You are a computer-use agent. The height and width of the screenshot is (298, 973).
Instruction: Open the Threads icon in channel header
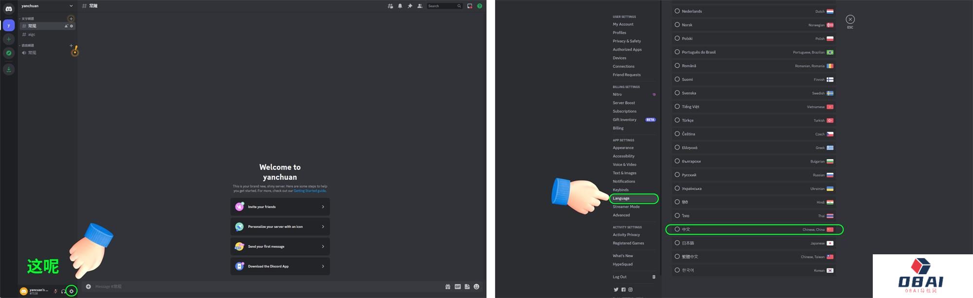tap(390, 6)
